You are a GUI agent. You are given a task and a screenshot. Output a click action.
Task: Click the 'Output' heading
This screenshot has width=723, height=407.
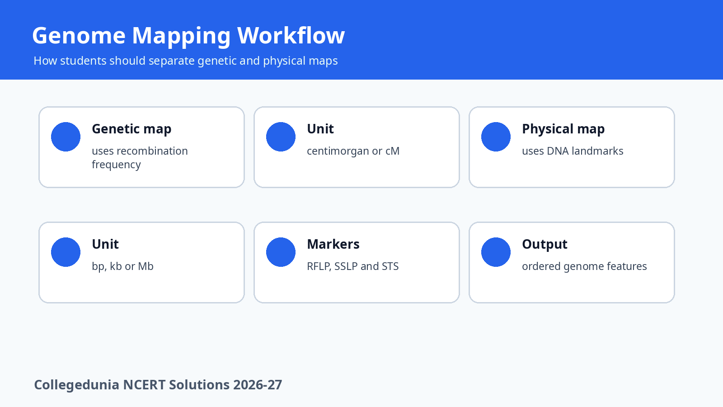coord(545,245)
